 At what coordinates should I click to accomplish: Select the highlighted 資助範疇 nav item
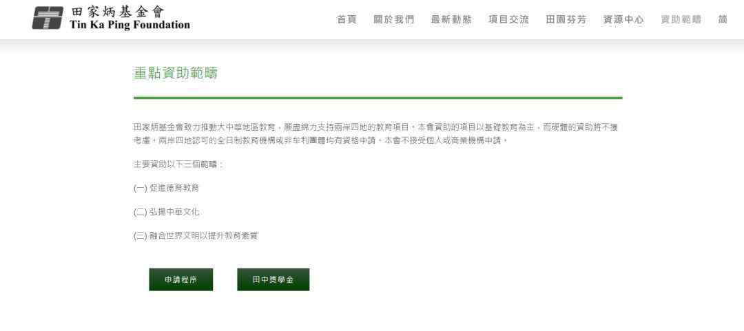tap(681, 19)
